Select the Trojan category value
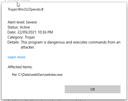The height and width of the screenshot is (101, 128). (x=30, y=37)
